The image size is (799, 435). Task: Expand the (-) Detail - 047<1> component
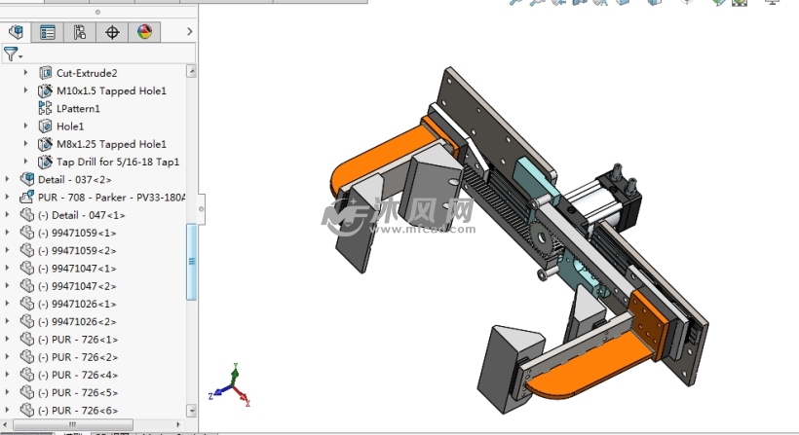tap(8, 215)
